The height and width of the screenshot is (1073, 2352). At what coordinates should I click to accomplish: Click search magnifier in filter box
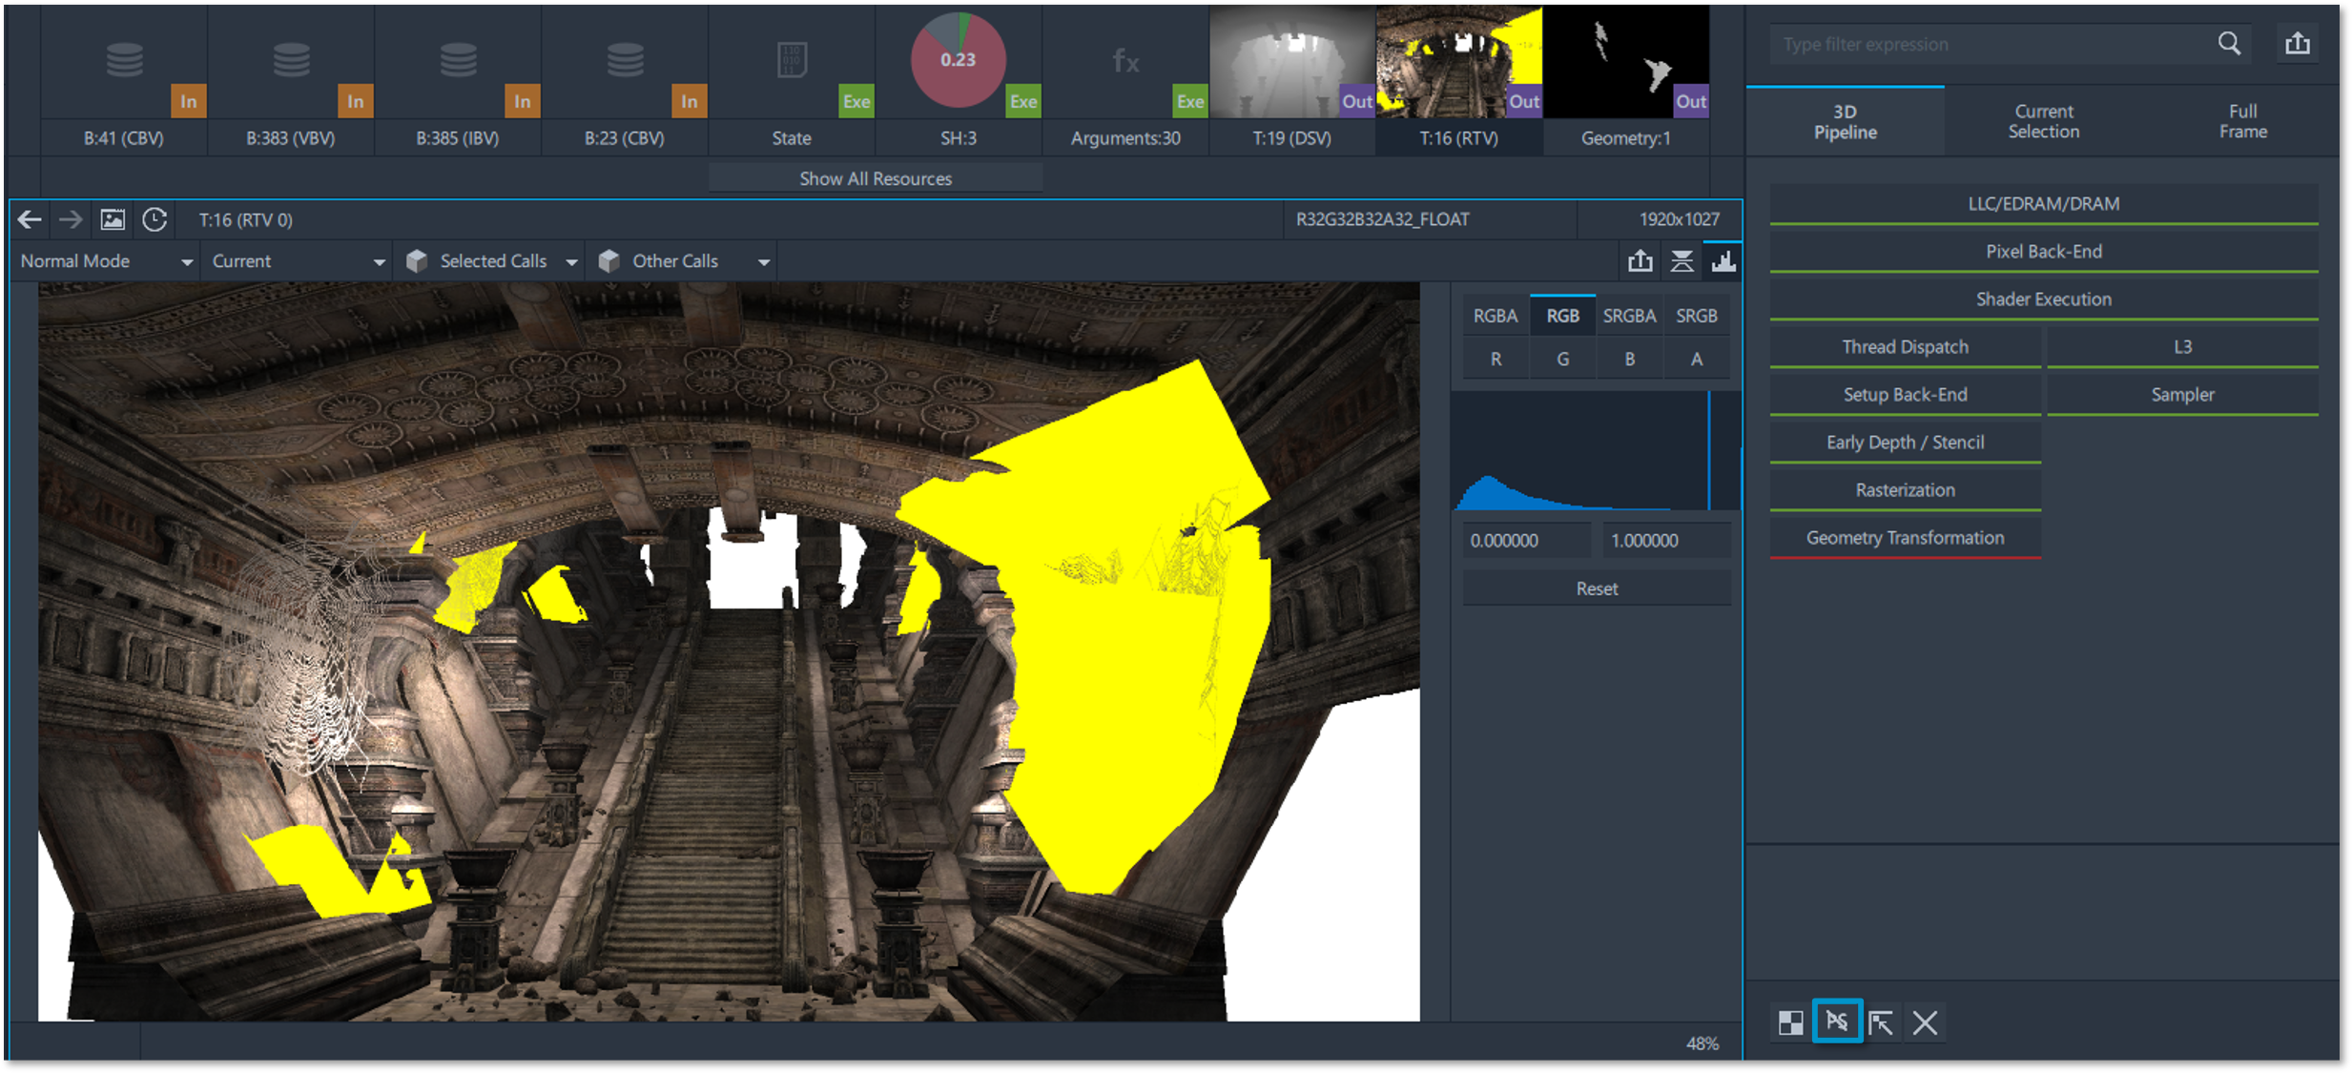pos(2229,44)
